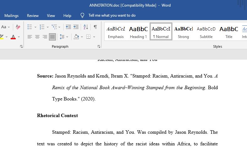
Task: Apply the Emphasis style
Action: tap(116, 31)
